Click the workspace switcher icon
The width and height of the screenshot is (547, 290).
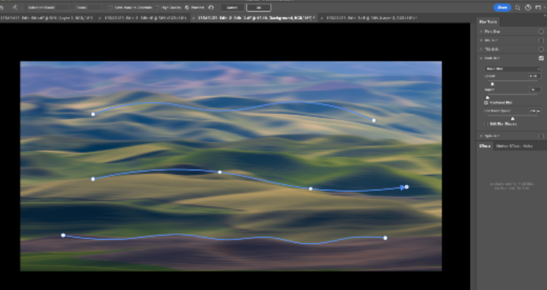538,7
